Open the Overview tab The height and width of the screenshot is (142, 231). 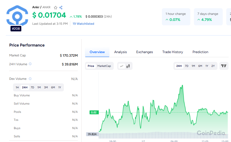click(97, 52)
